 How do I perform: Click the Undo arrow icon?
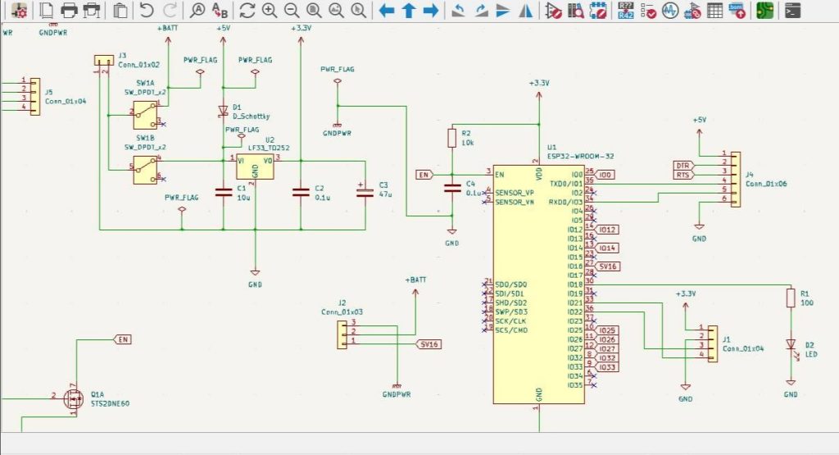pyautogui.click(x=146, y=11)
